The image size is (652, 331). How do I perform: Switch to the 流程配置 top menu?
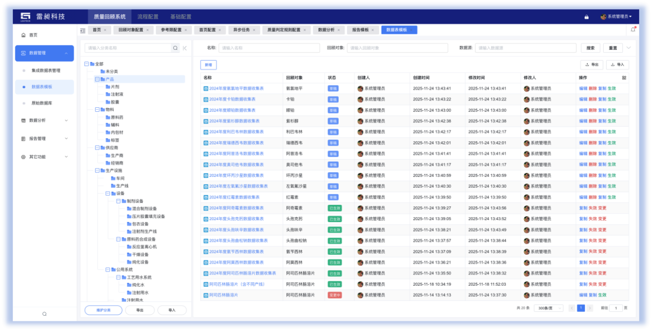tap(147, 17)
